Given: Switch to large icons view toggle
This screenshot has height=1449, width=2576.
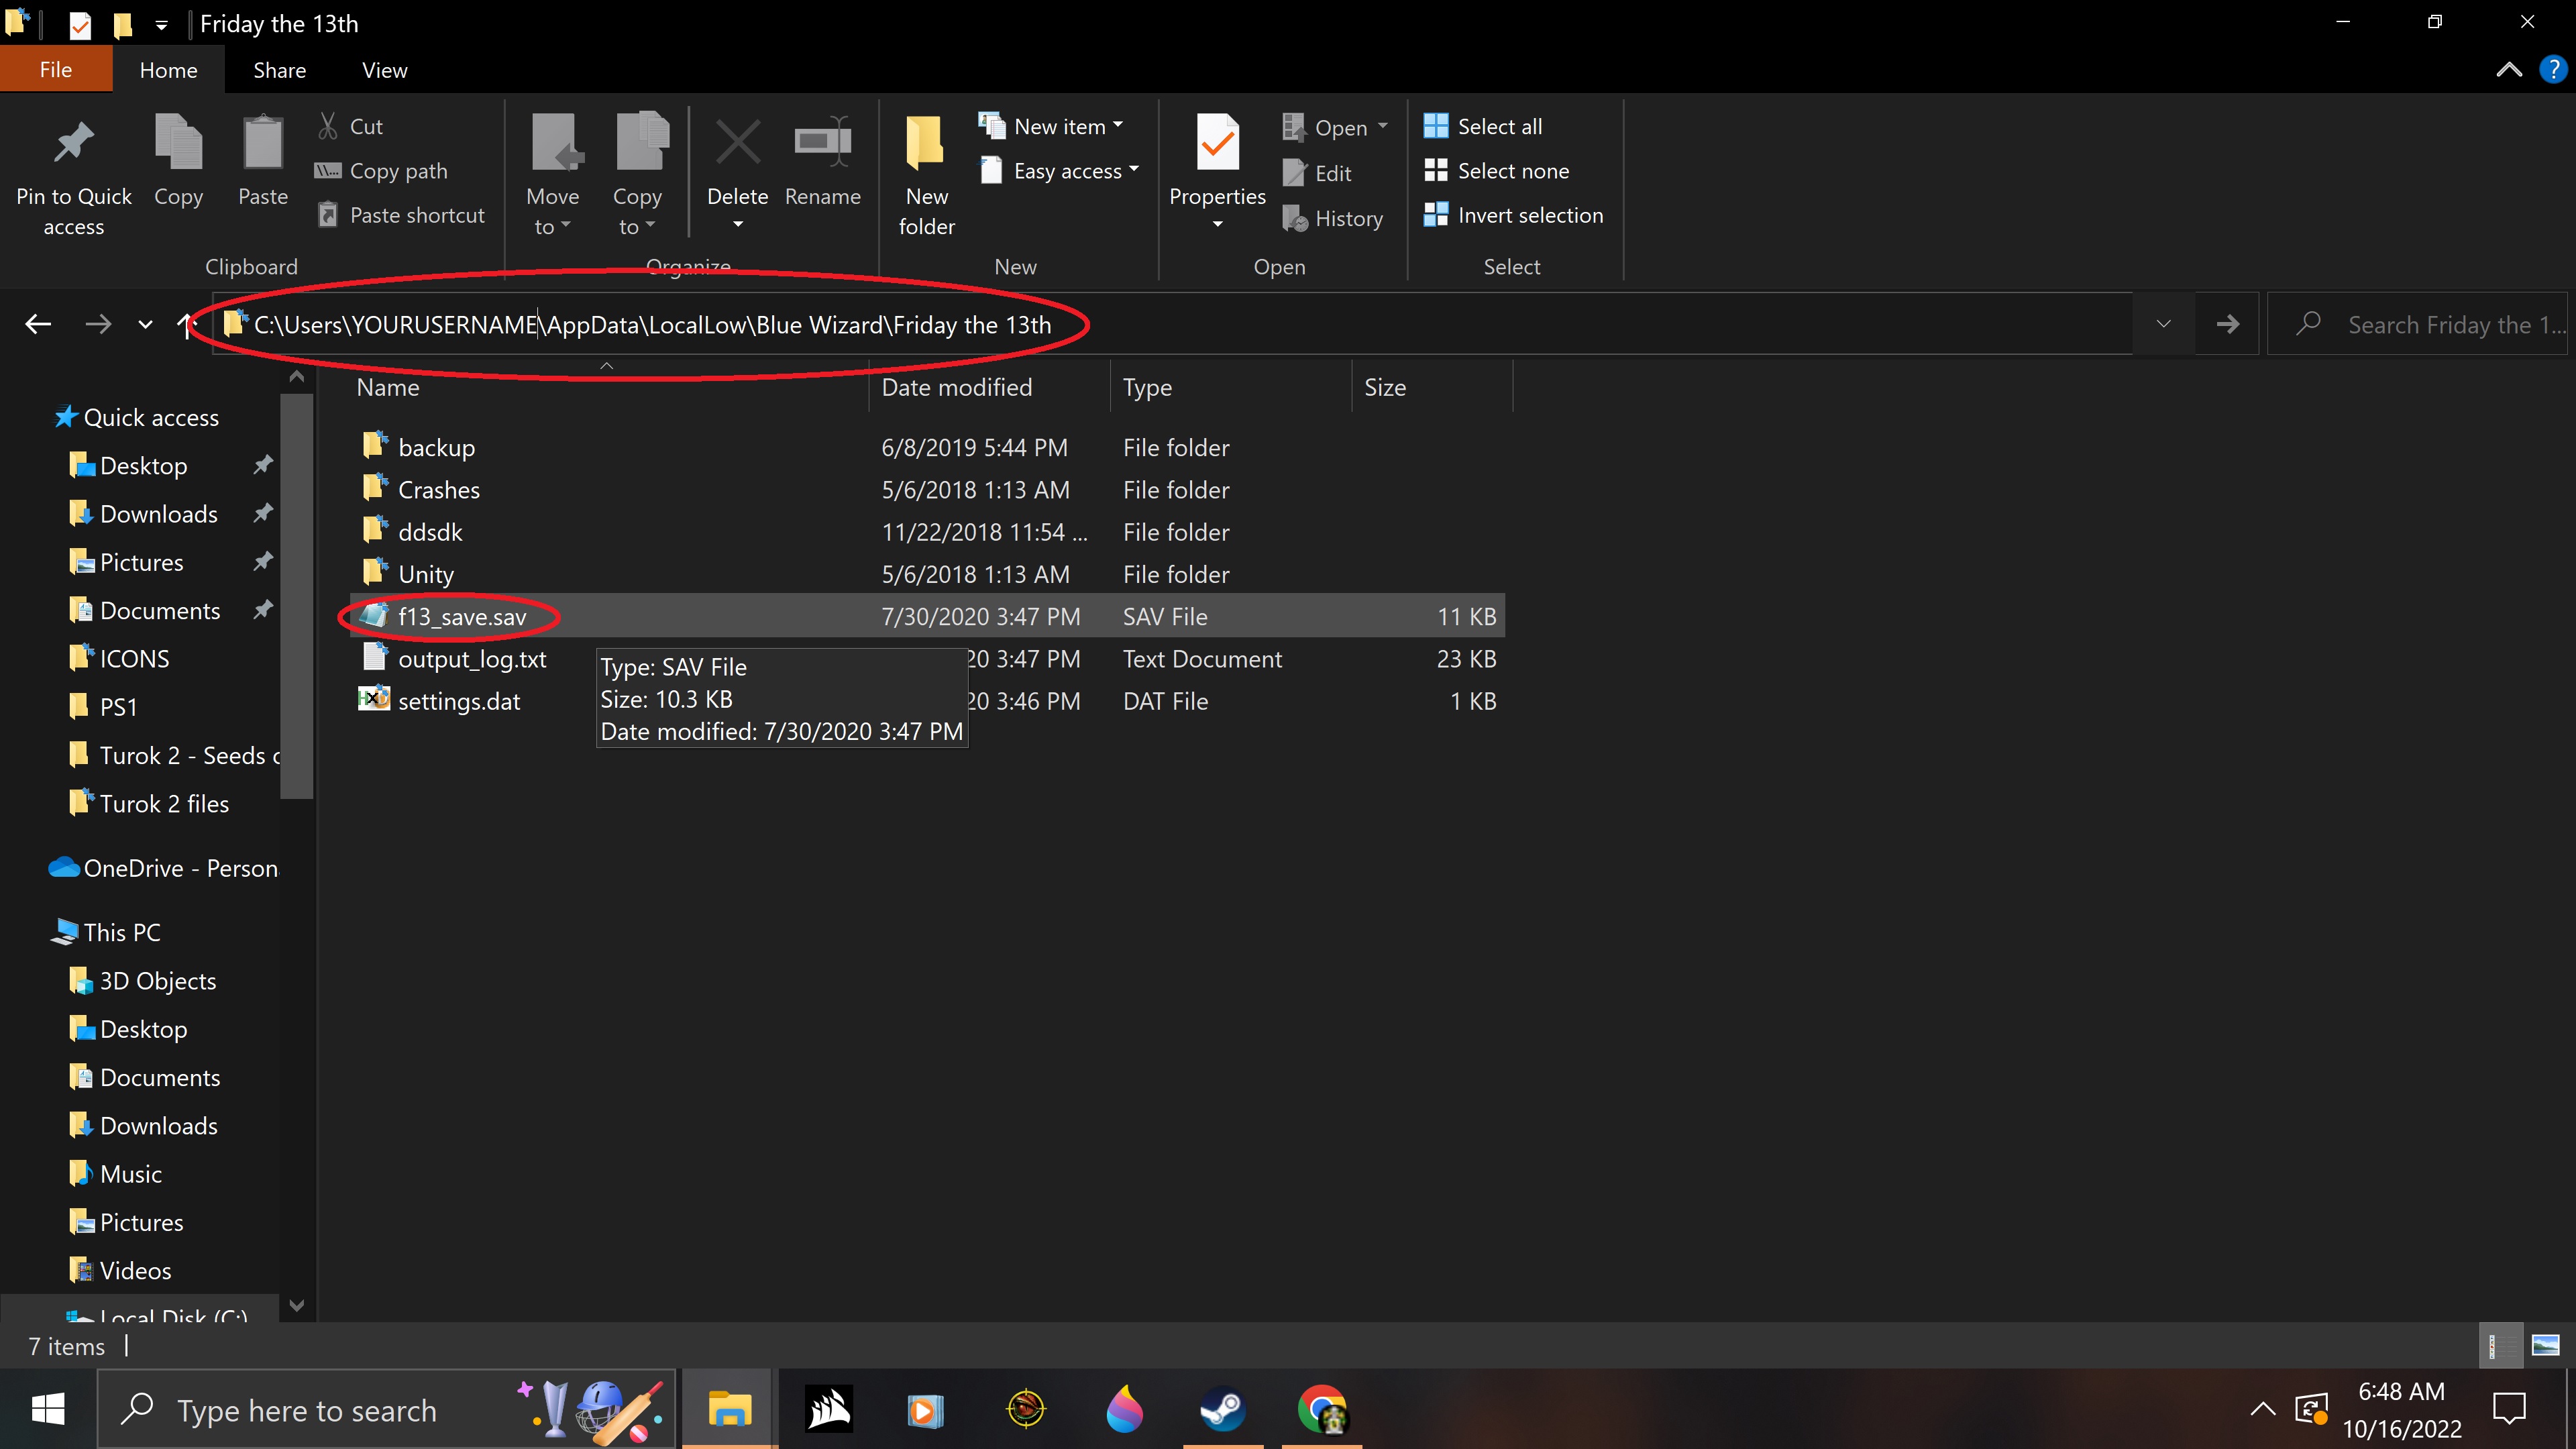Looking at the screenshot, I should tap(2545, 1345).
